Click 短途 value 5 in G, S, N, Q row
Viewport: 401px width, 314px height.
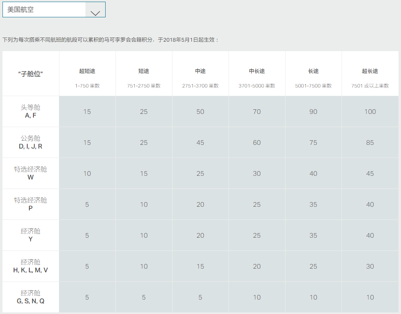(144, 297)
